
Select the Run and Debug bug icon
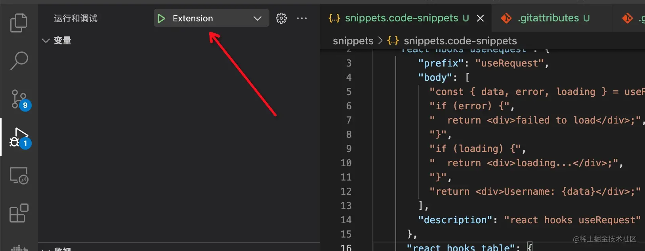click(x=19, y=137)
